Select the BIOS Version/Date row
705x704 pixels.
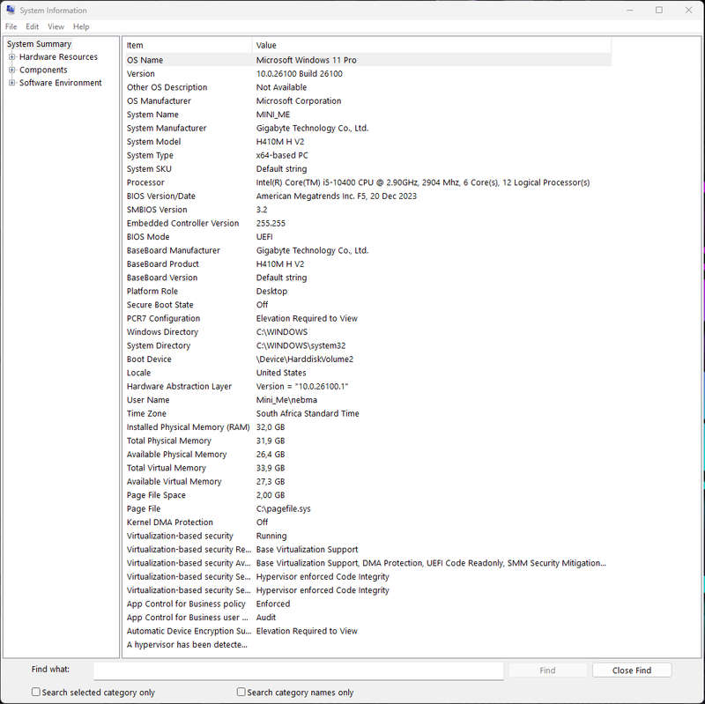click(x=367, y=196)
